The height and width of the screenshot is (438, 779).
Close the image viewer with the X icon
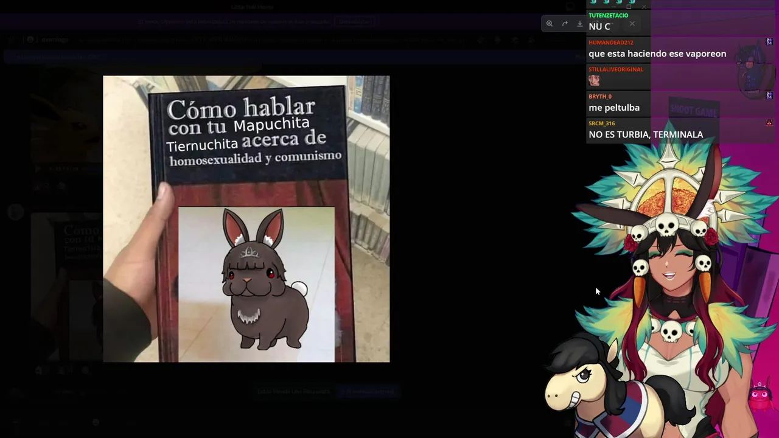[x=632, y=24]
